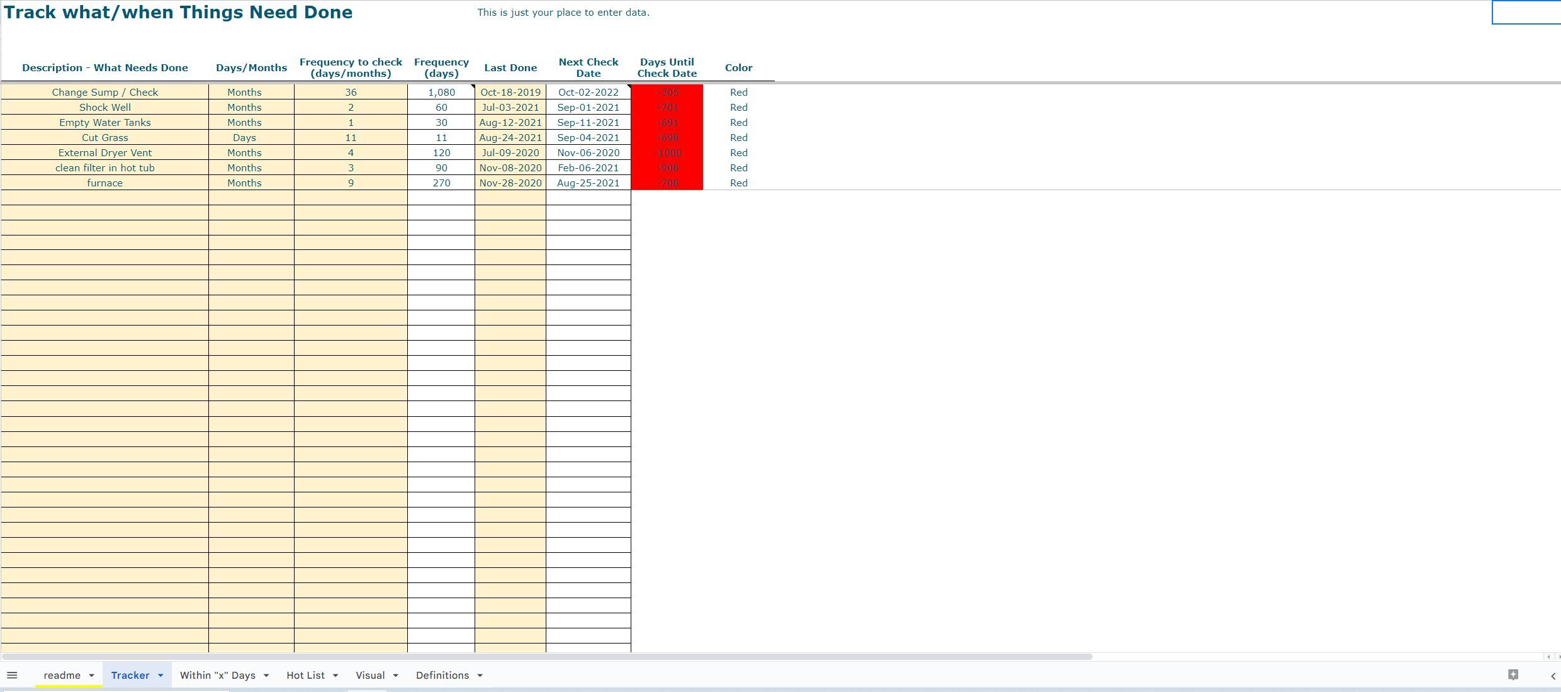The image size is (1561, 692).
Task: Open Definitions tab dropdown arrow
Action: 480,676
